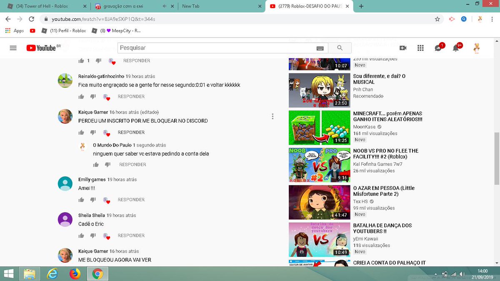
Task: Open the O AZAR EM PESSOA thumbnail
Action: (319, 202)
